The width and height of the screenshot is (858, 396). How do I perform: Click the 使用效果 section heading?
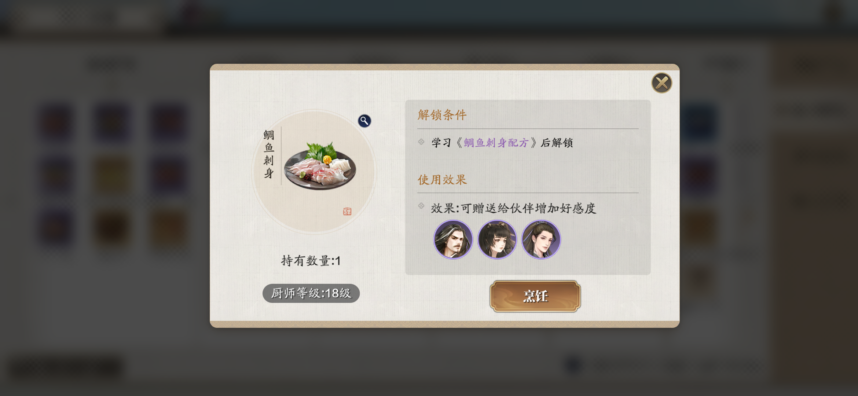pos(442,180)
